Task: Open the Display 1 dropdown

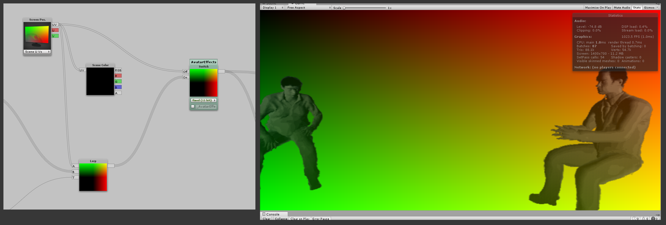Action: 273,8
